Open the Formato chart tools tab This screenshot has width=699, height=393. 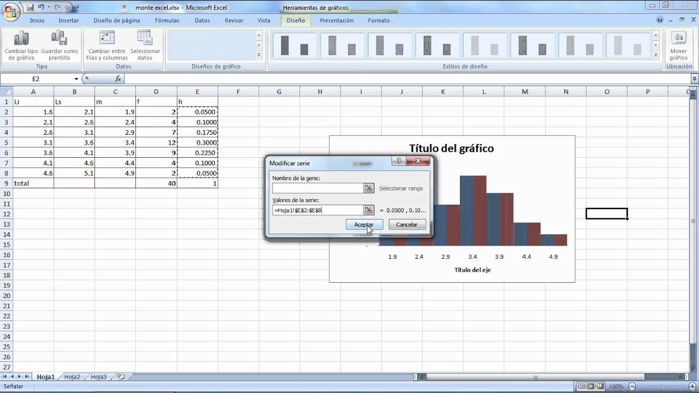click(378, 20)
